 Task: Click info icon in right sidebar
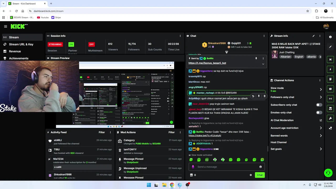tap(330, 37)
